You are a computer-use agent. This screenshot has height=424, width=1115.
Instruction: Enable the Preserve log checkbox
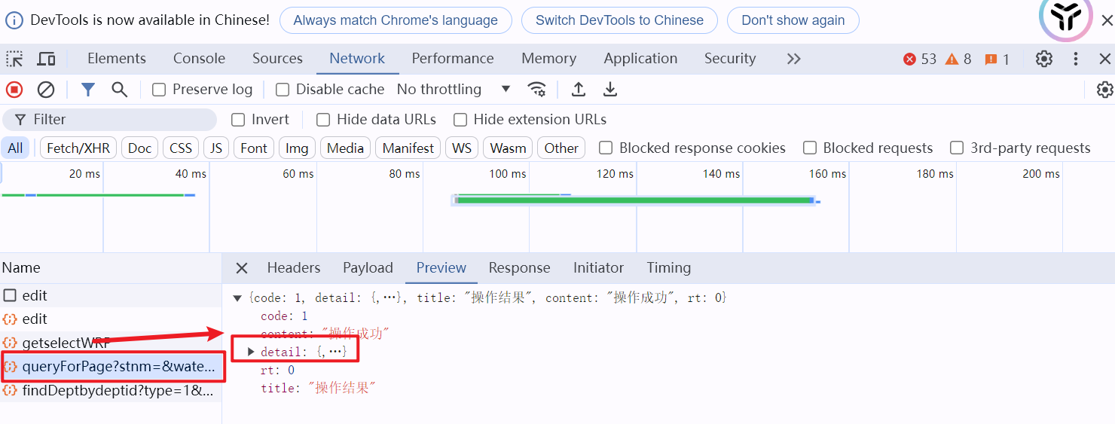pyautogui.click(x=159, y=90)
